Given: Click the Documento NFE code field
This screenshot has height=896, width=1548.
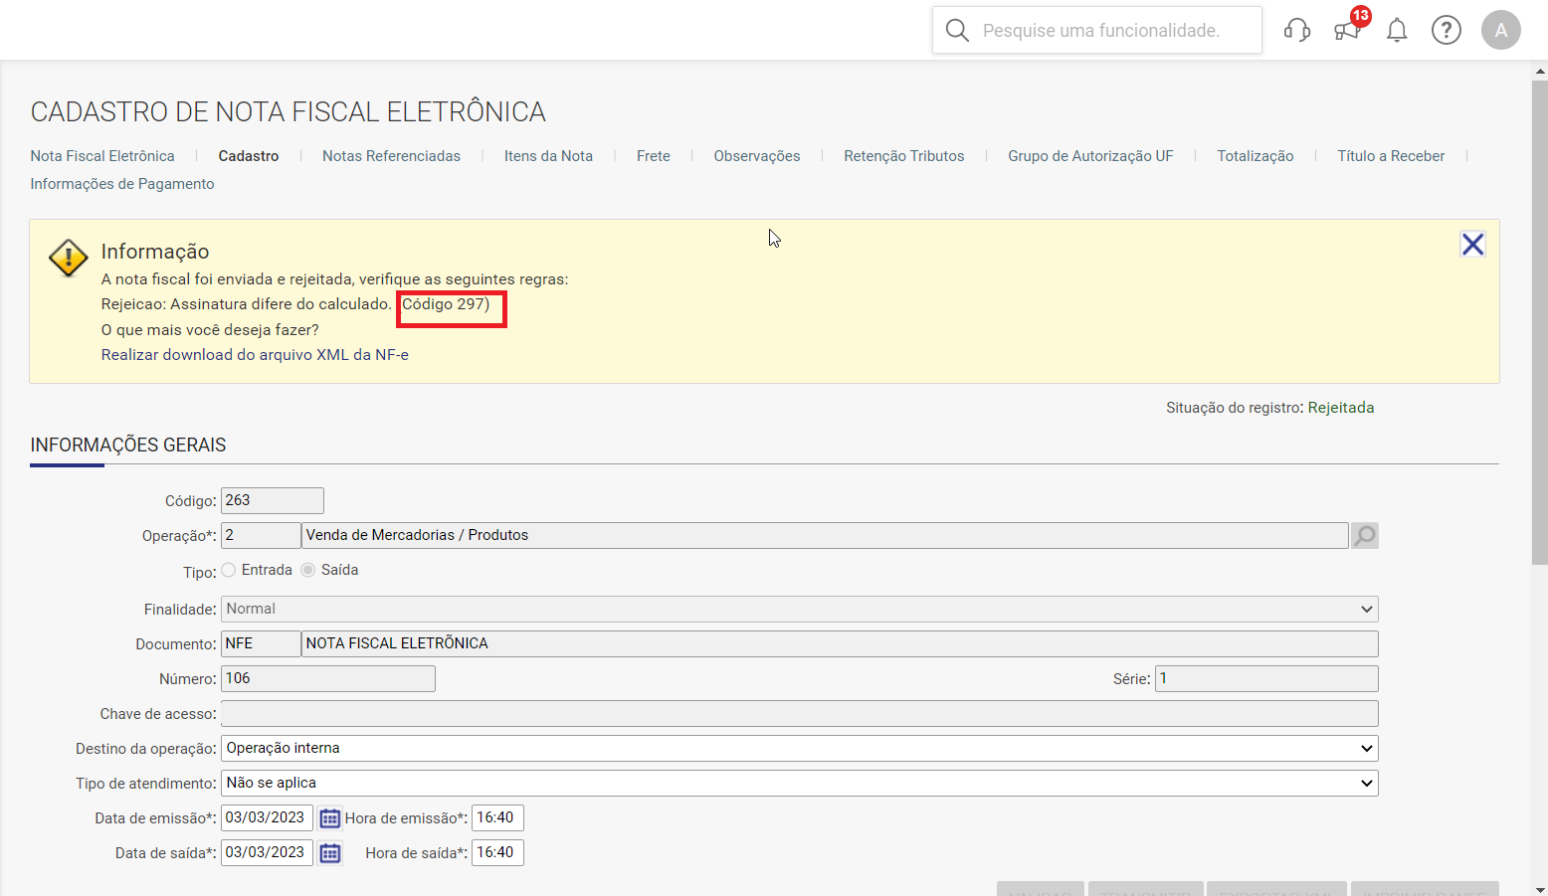Looking at the screenshot, I should [261, 643].
